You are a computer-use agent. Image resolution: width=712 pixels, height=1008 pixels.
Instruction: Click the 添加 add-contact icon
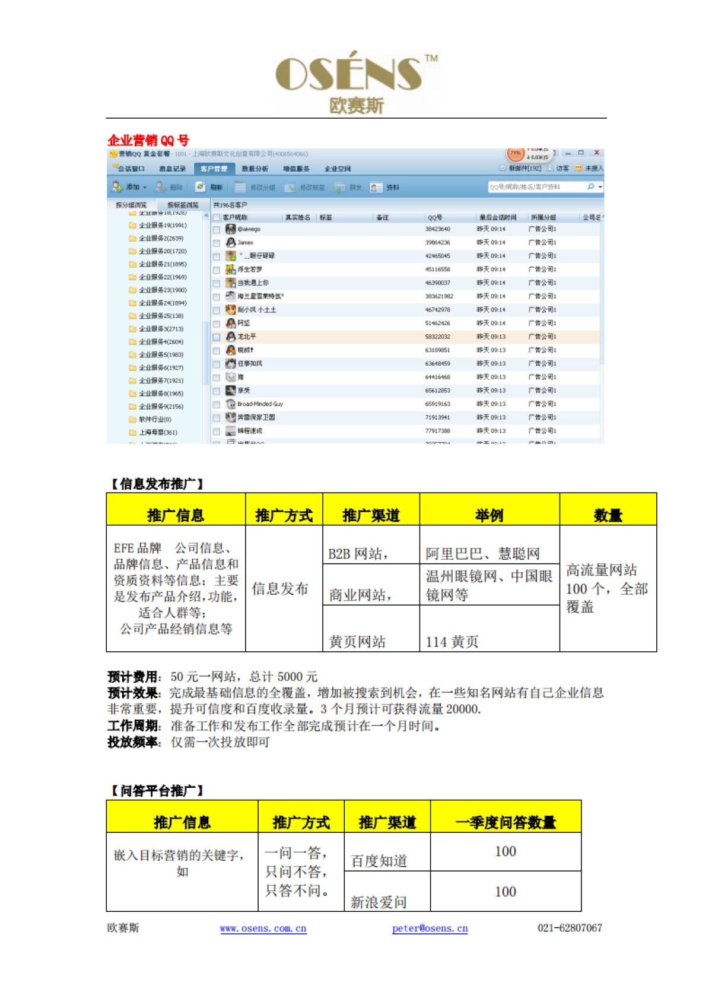(x=117, y=186)
